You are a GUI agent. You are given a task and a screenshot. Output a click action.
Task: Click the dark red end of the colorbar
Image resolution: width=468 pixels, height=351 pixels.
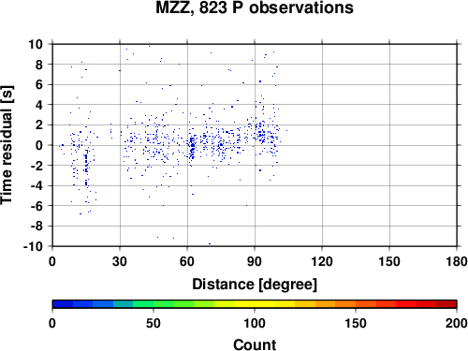click(x=446, y=304)
